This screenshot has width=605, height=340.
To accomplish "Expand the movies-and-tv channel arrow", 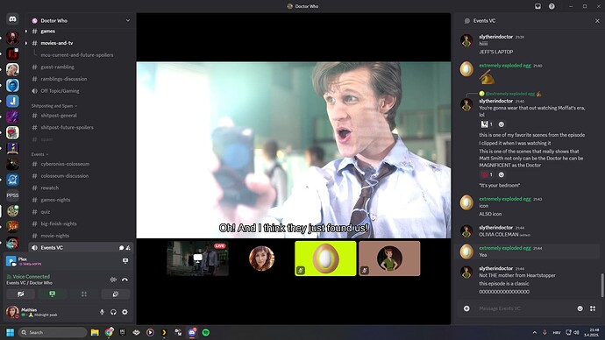I will click(x=26, y=43).
